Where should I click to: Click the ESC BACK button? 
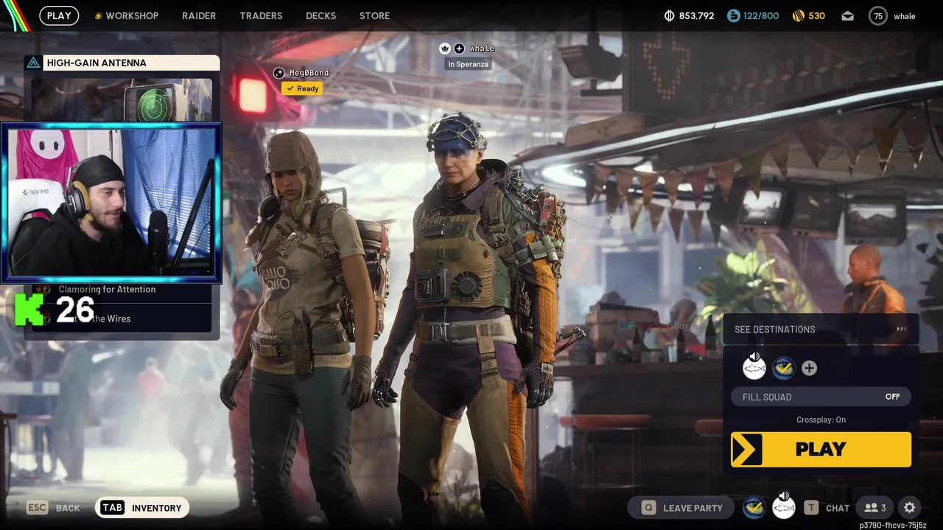[53, 508]
